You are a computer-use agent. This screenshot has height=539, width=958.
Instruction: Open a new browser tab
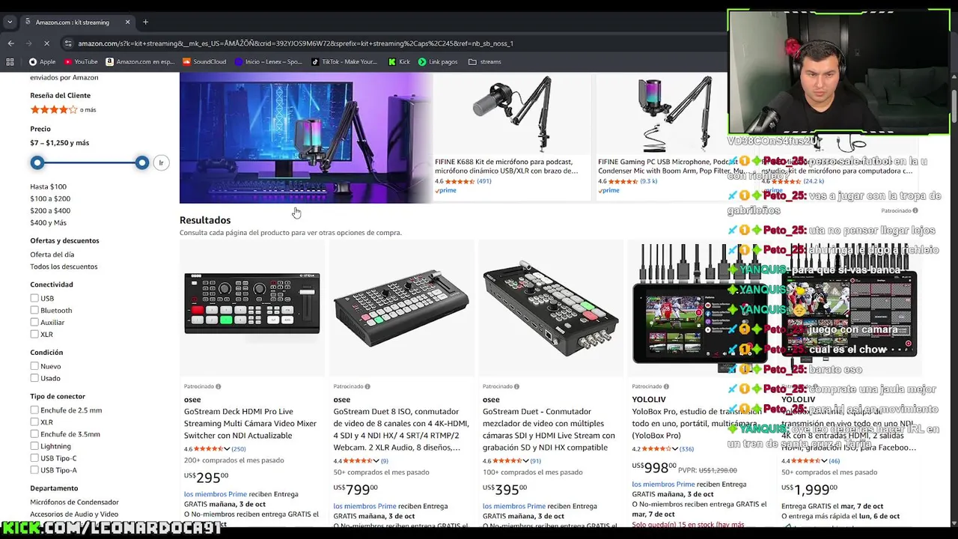tap(145, 22)
